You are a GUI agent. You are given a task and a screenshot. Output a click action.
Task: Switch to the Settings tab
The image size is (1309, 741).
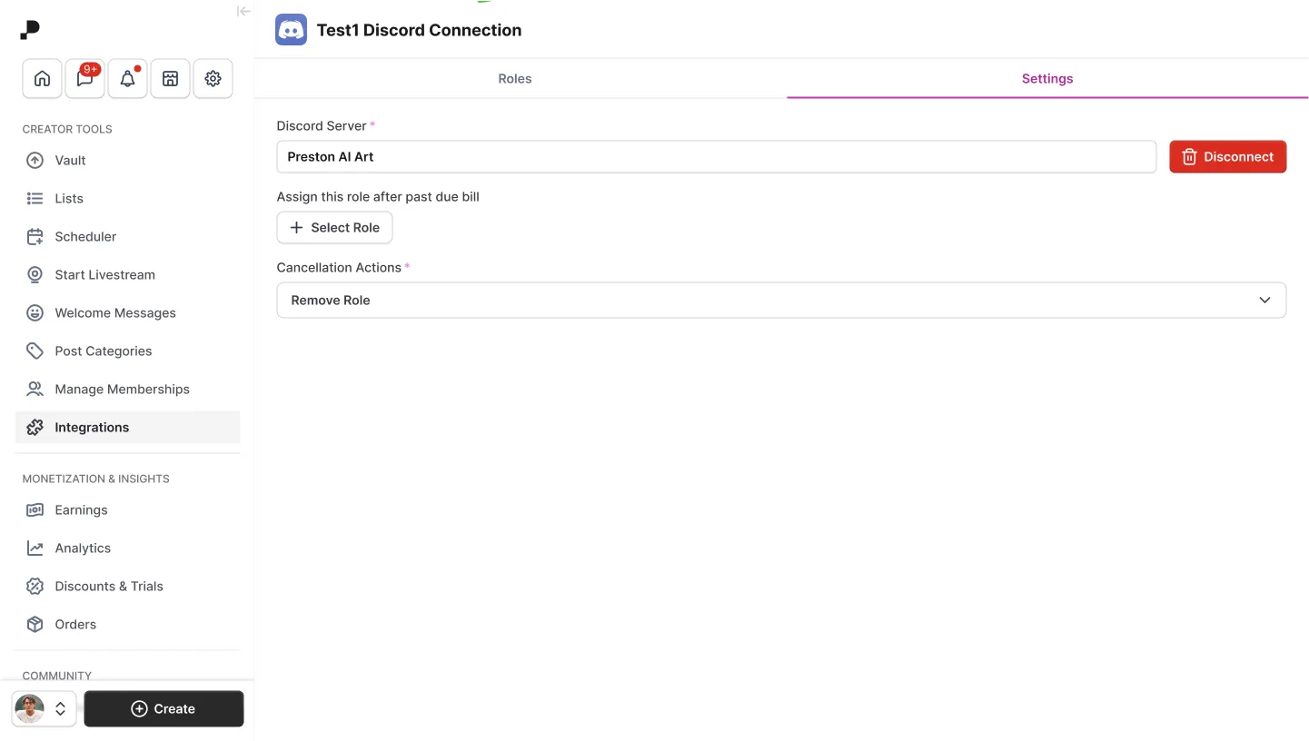point(1046,78)
